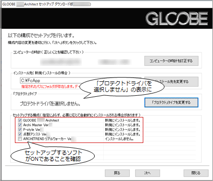Click the 戻る button
This screenshot has width=213, height=181.
coord(117,173)
